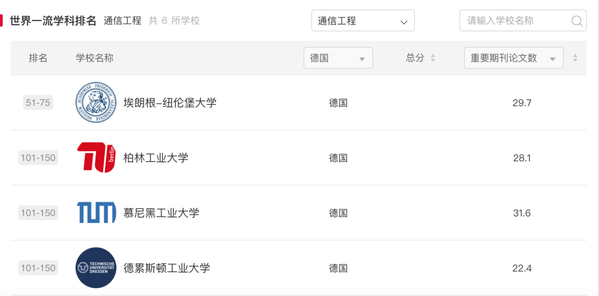The height and width of the screenshot is (296, 599).
Task: Open 柏林工业大学 school link
Action: tap(156, 158)
